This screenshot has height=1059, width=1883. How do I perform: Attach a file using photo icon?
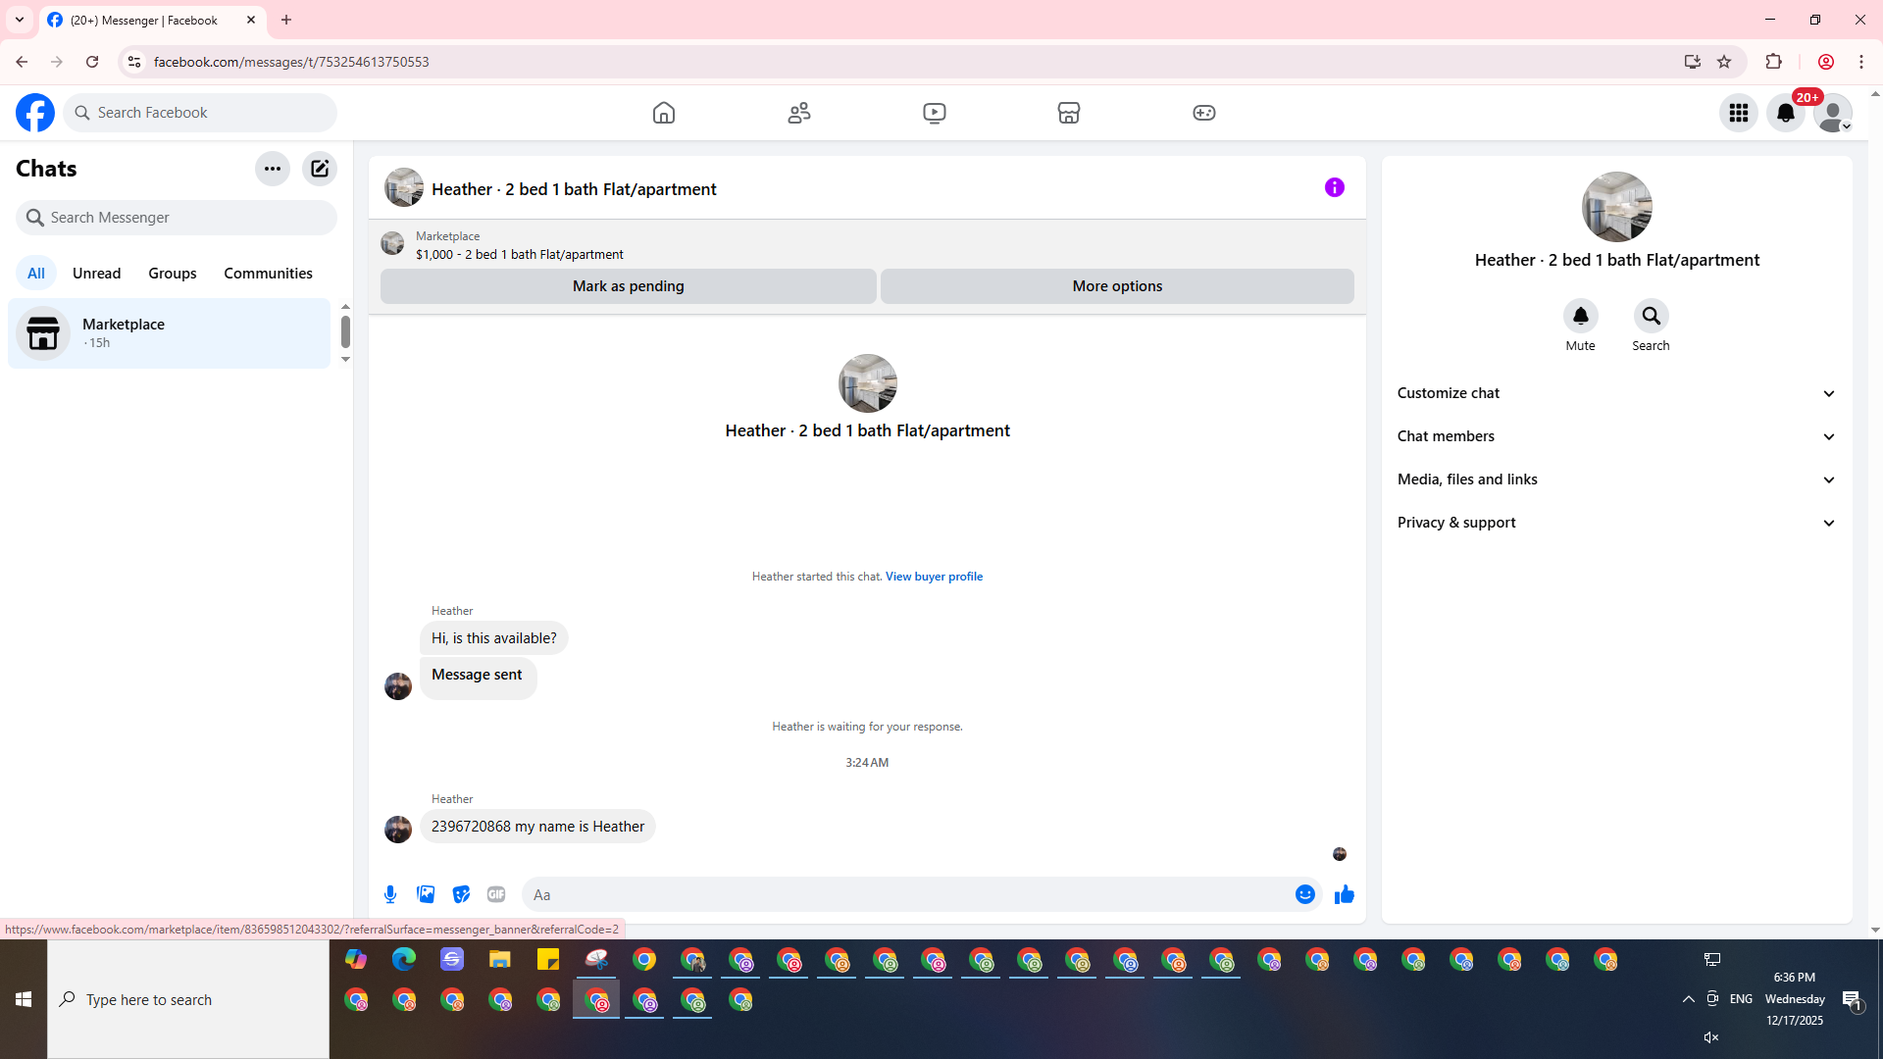(x=426, y=894)
